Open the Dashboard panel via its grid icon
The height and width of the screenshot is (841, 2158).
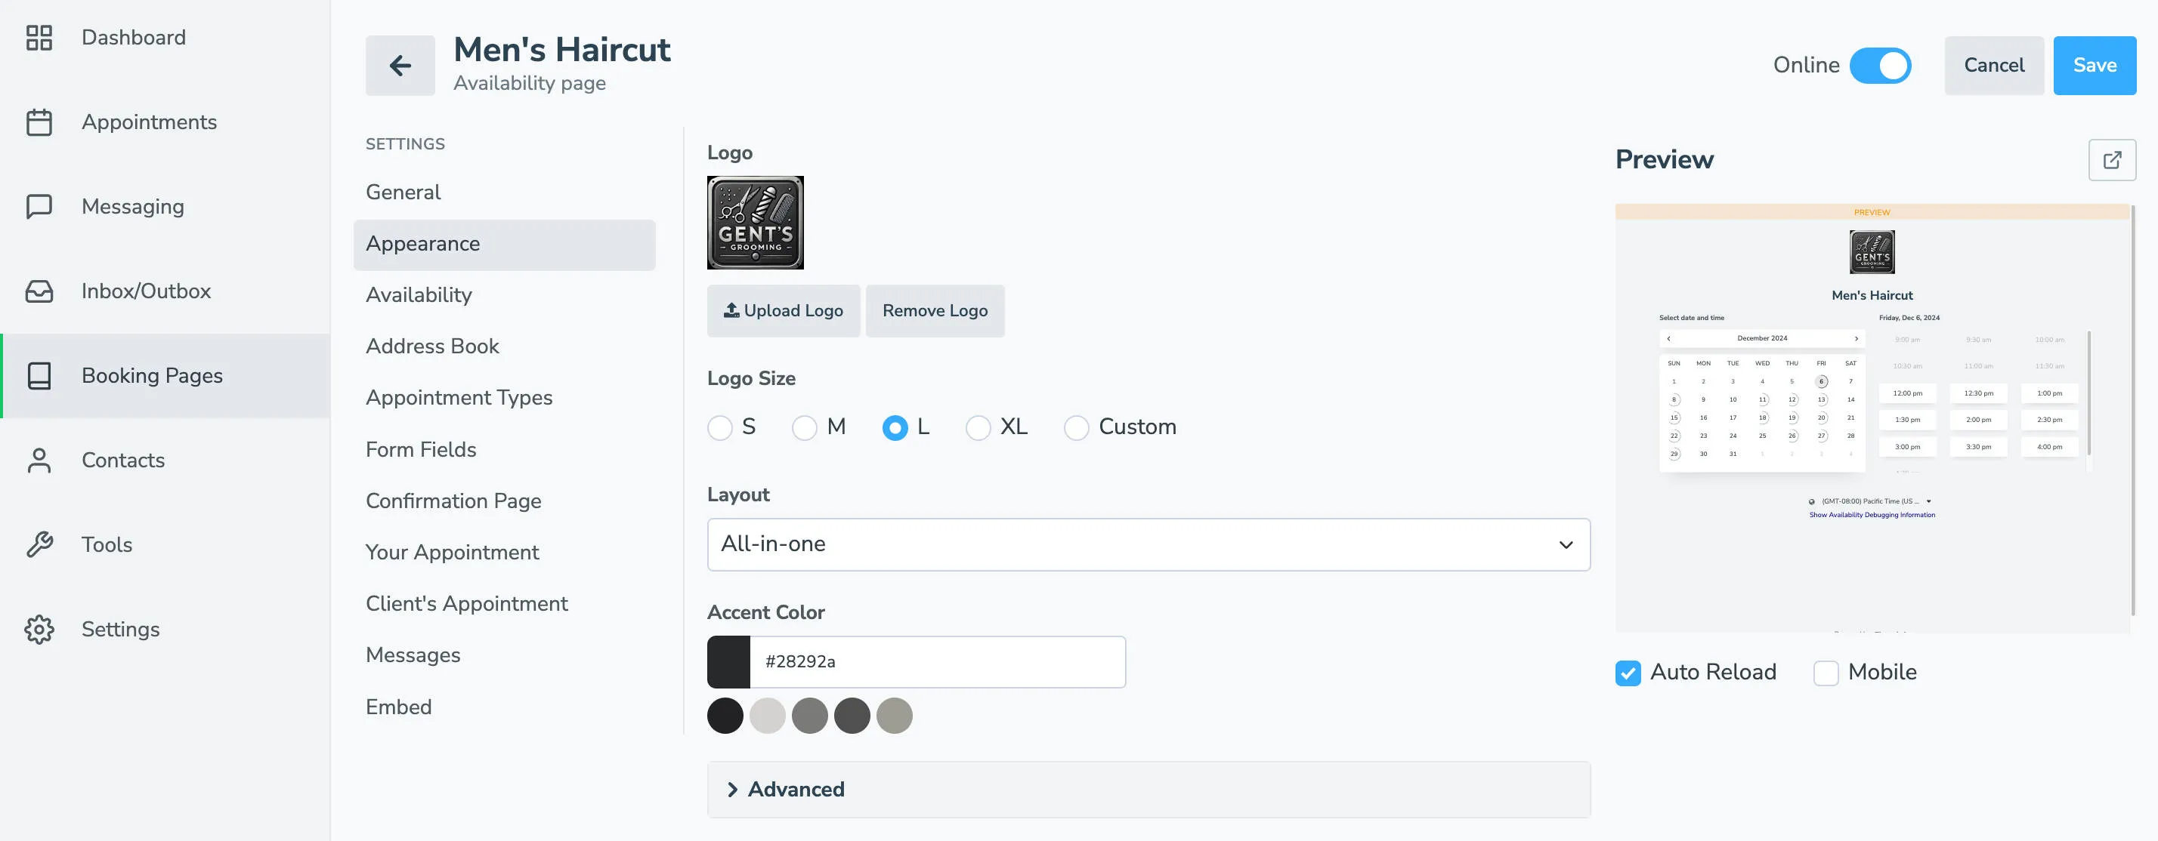[x=39, y=38]
